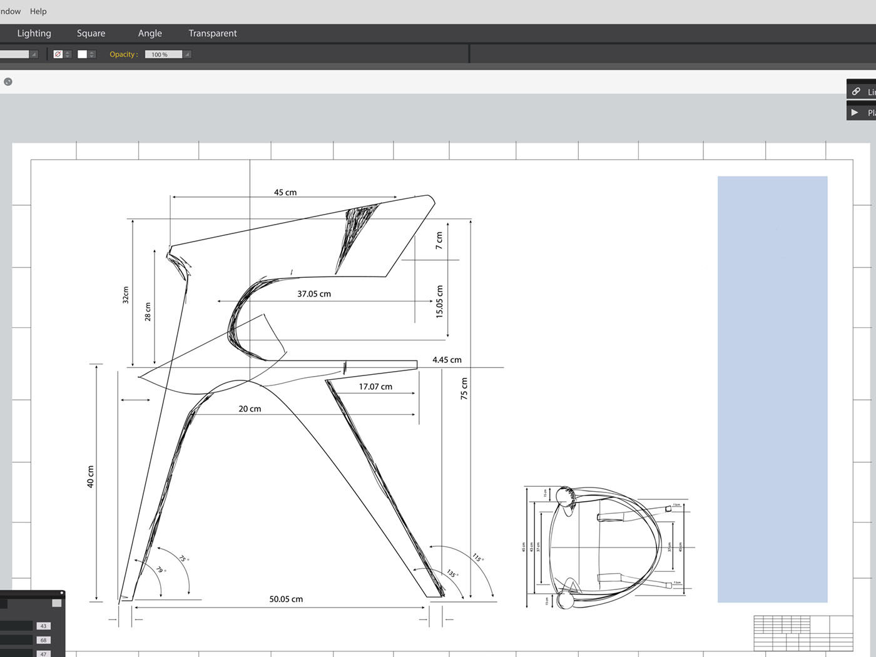Click the Opacity 100% input field

coord(163,54)
